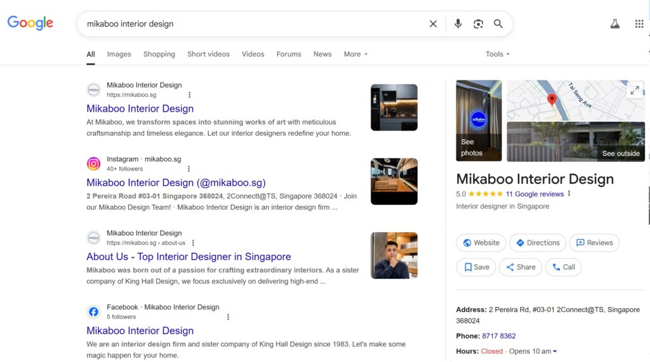The width and height of the screenshot is (650, 362).
Task: Open About Us - Top Interior Designer link
Action: pyautogui.click(x=189, y=257)
